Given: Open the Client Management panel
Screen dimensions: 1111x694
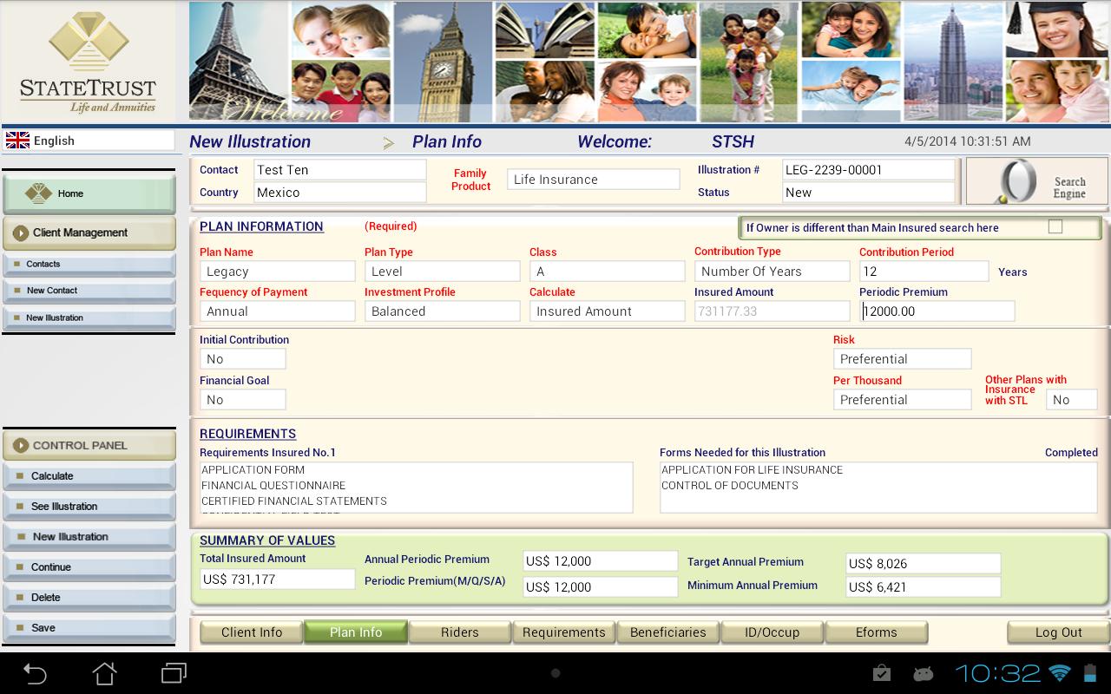Looking at the screenshot, I should click(x=89, y=233).
